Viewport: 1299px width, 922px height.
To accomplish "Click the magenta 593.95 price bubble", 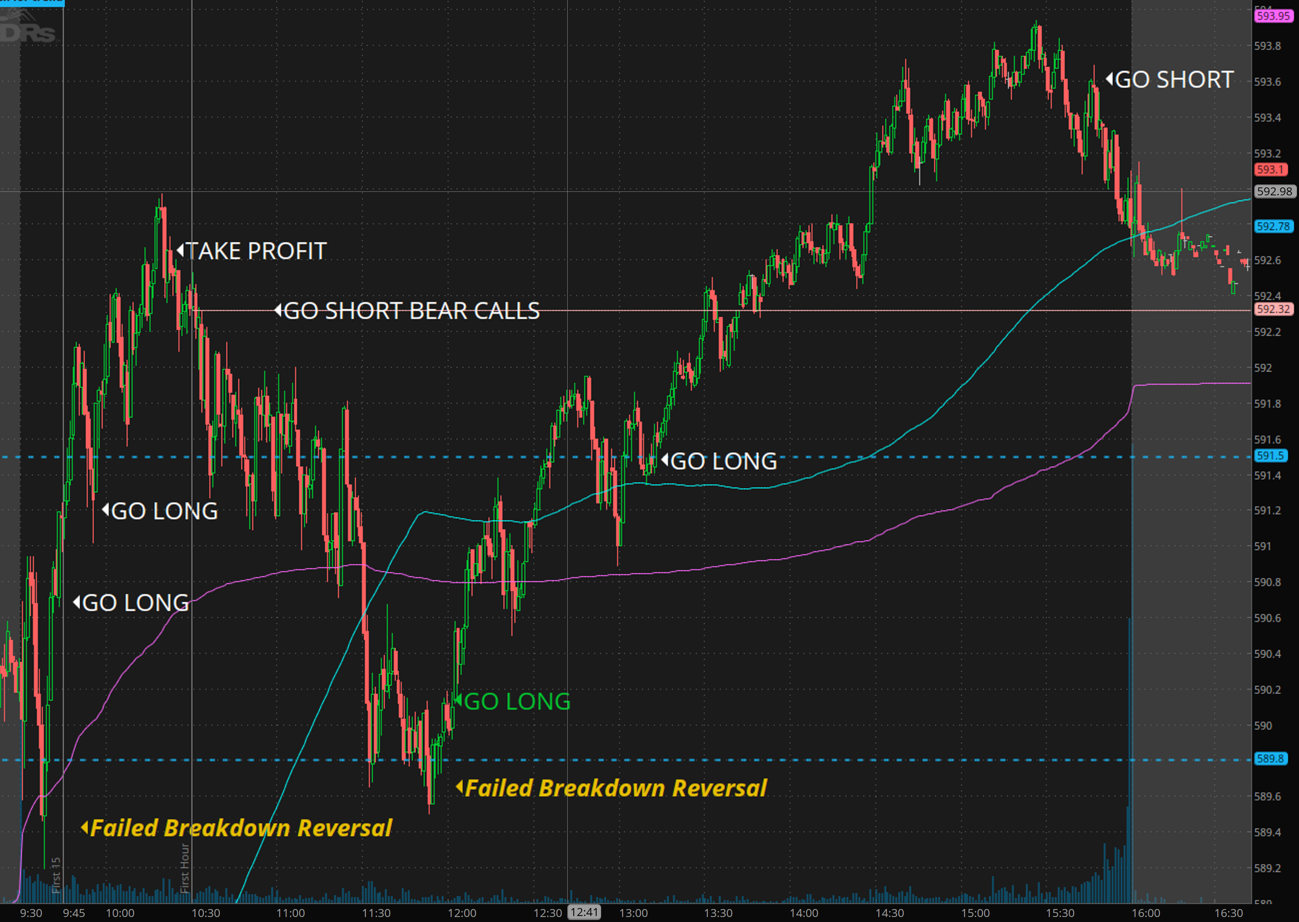I will [x=1273, y=16].
